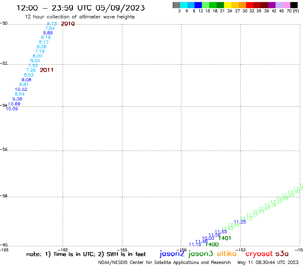Click the lavender swatch in the color scale
The image size is (303, 266).
(x=279, y=5)
